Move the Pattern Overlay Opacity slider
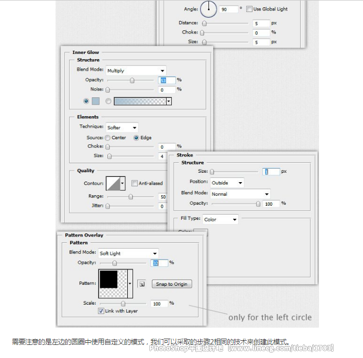Viewport: 363px width, 358px height. 115,263
